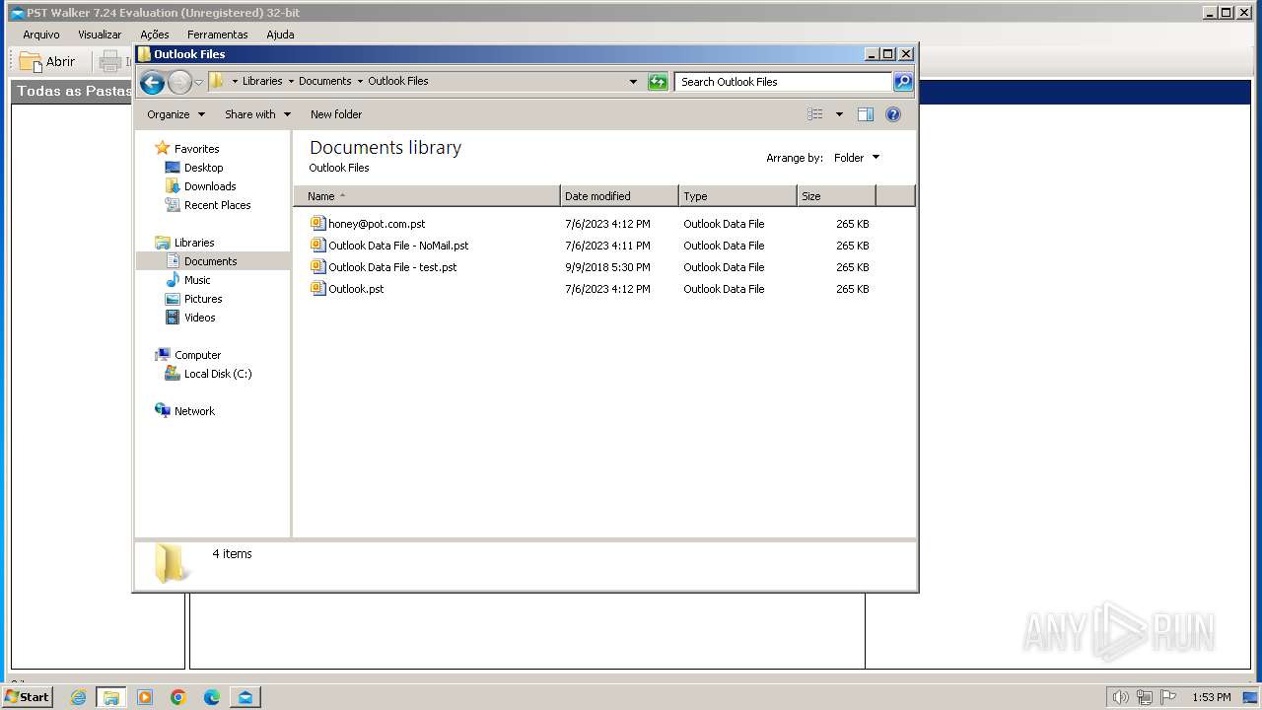Image resolution: width=1262 pixels, height=710 pixels.
Task: Toggle the preview pane icon
Action: [x=866, y=114]
